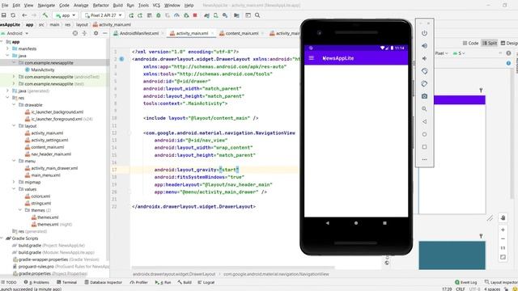Collapse the drawable folder
Screen dimensions: 518x291
click(x=14, y=105)
